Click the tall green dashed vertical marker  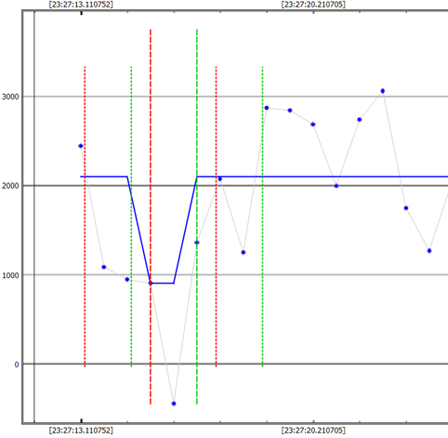tap(197, 217)
